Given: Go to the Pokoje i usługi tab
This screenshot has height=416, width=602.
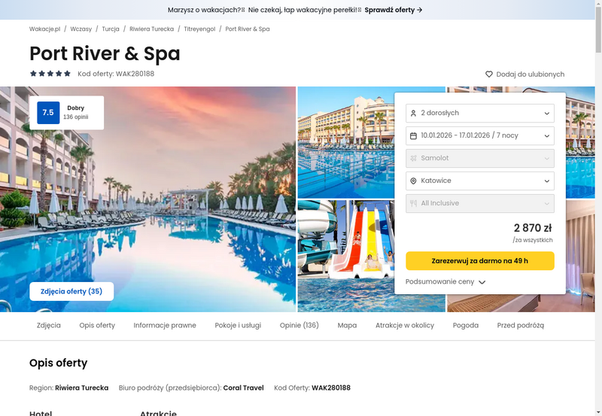Looking at the screenshot, I should (238, 326).
